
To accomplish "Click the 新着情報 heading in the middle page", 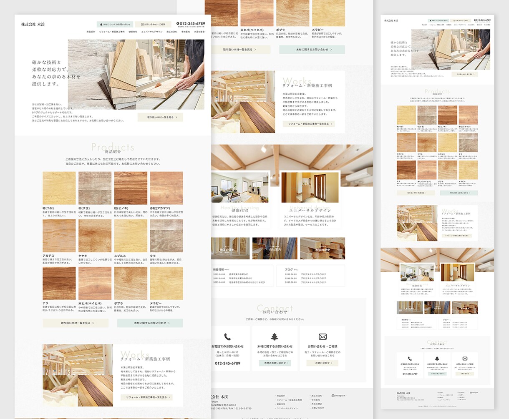I will [219, 269].
